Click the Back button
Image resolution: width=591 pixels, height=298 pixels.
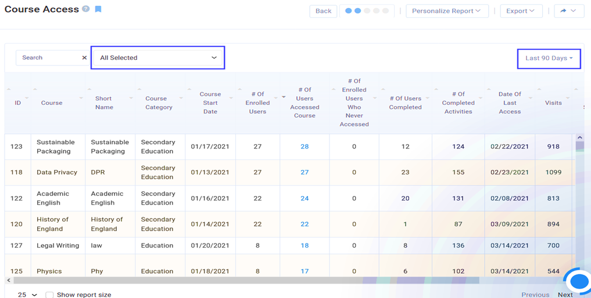click(x=323, y=11)
